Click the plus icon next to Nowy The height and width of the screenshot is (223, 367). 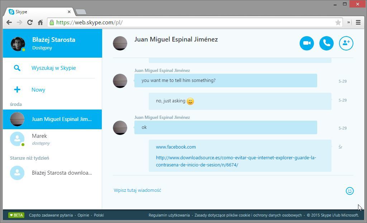17,89
